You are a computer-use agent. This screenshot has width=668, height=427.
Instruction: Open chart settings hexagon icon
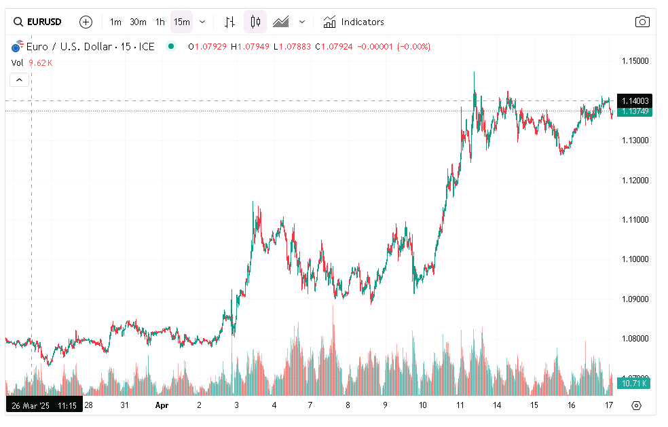pos(636,405)
